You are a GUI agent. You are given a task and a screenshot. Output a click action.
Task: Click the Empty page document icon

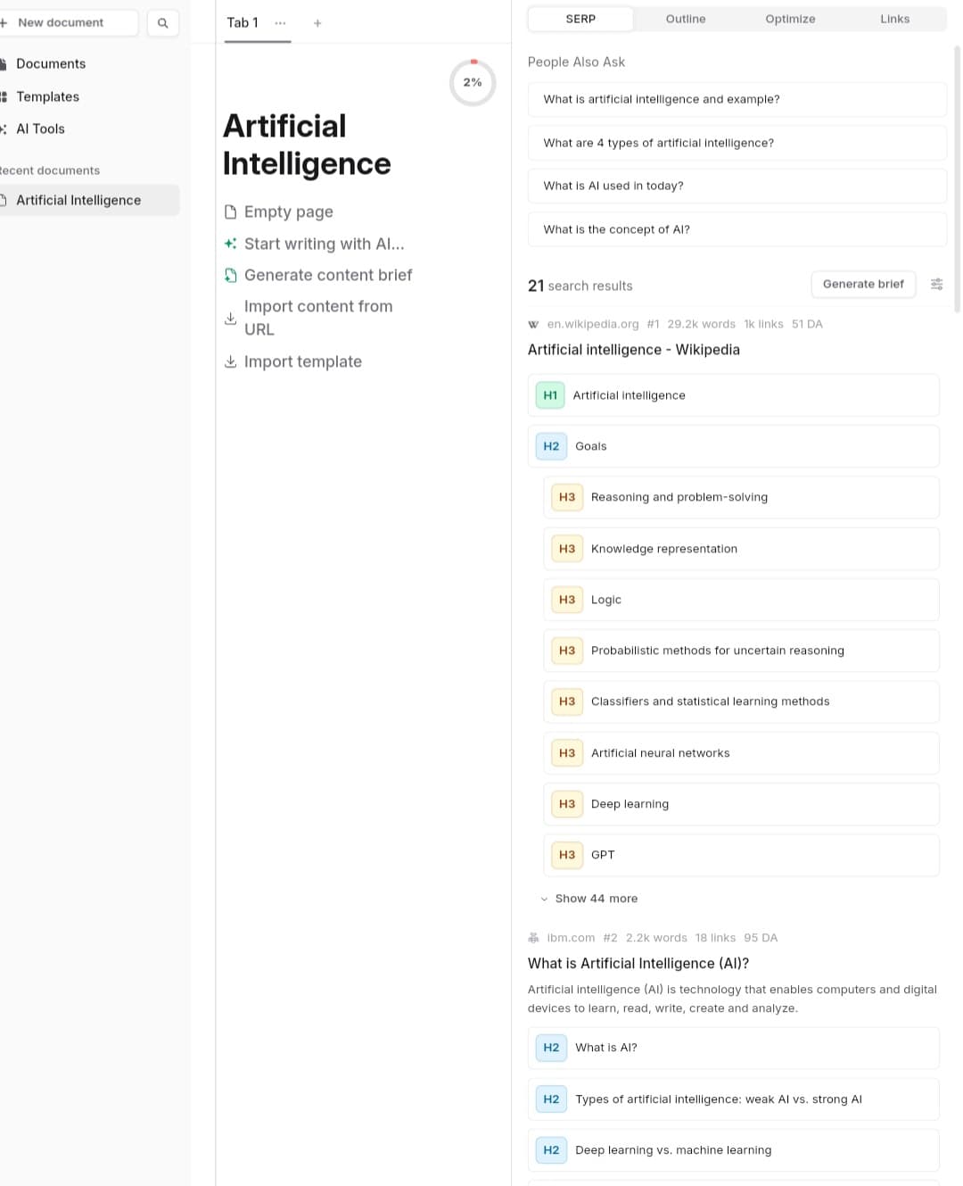coord(230,211)
